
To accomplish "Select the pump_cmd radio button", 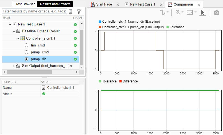I will pos(27,52).
